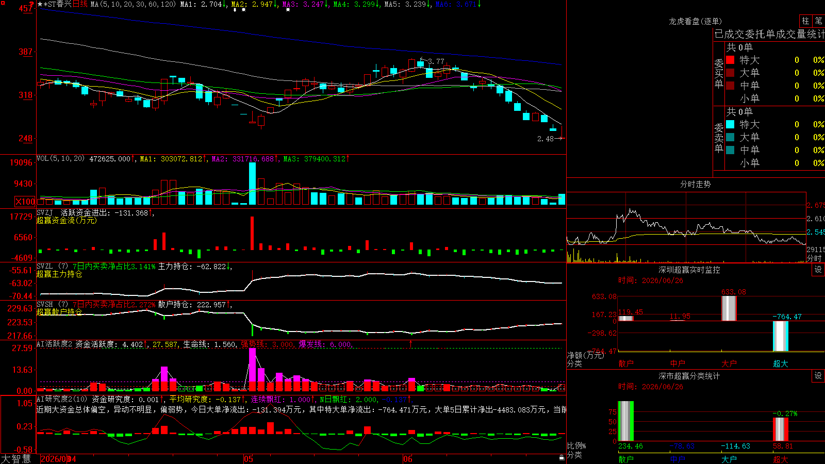Click the 委买单 section label
The height and width of the screenshot is (464, 825).
(719, 73)
